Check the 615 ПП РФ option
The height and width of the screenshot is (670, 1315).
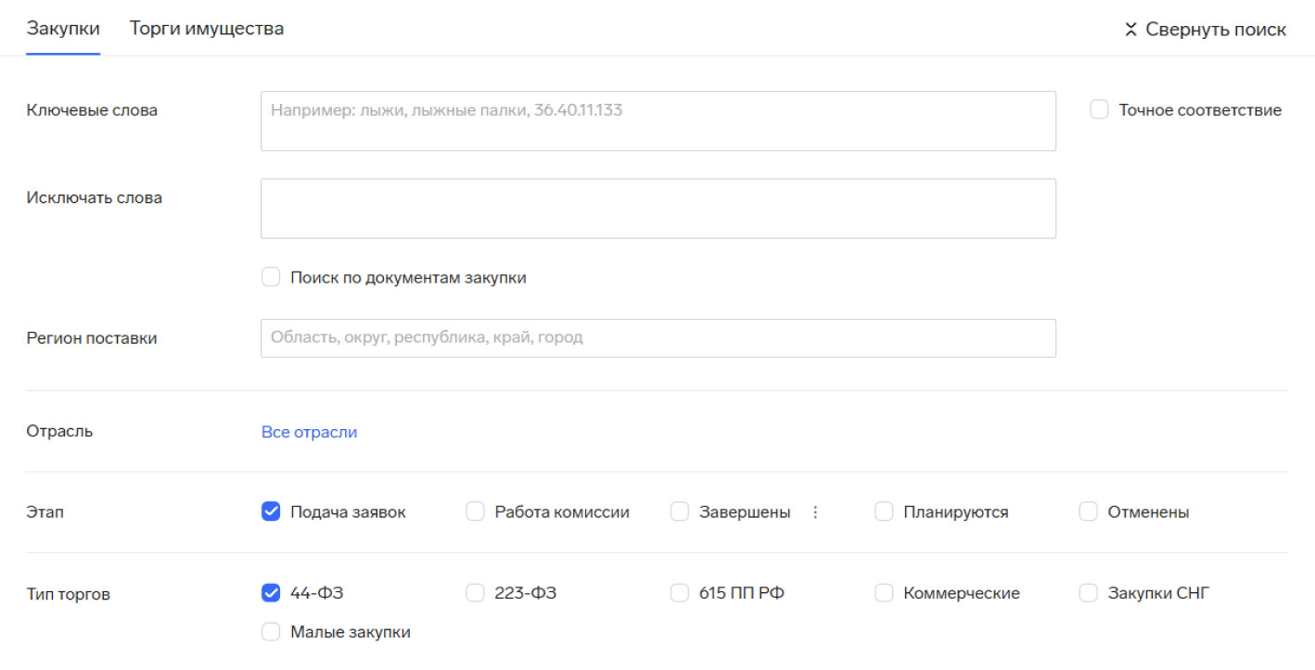680,593
